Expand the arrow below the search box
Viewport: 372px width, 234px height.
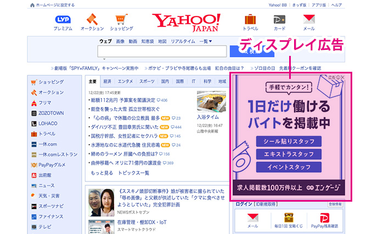click(104, 59)
